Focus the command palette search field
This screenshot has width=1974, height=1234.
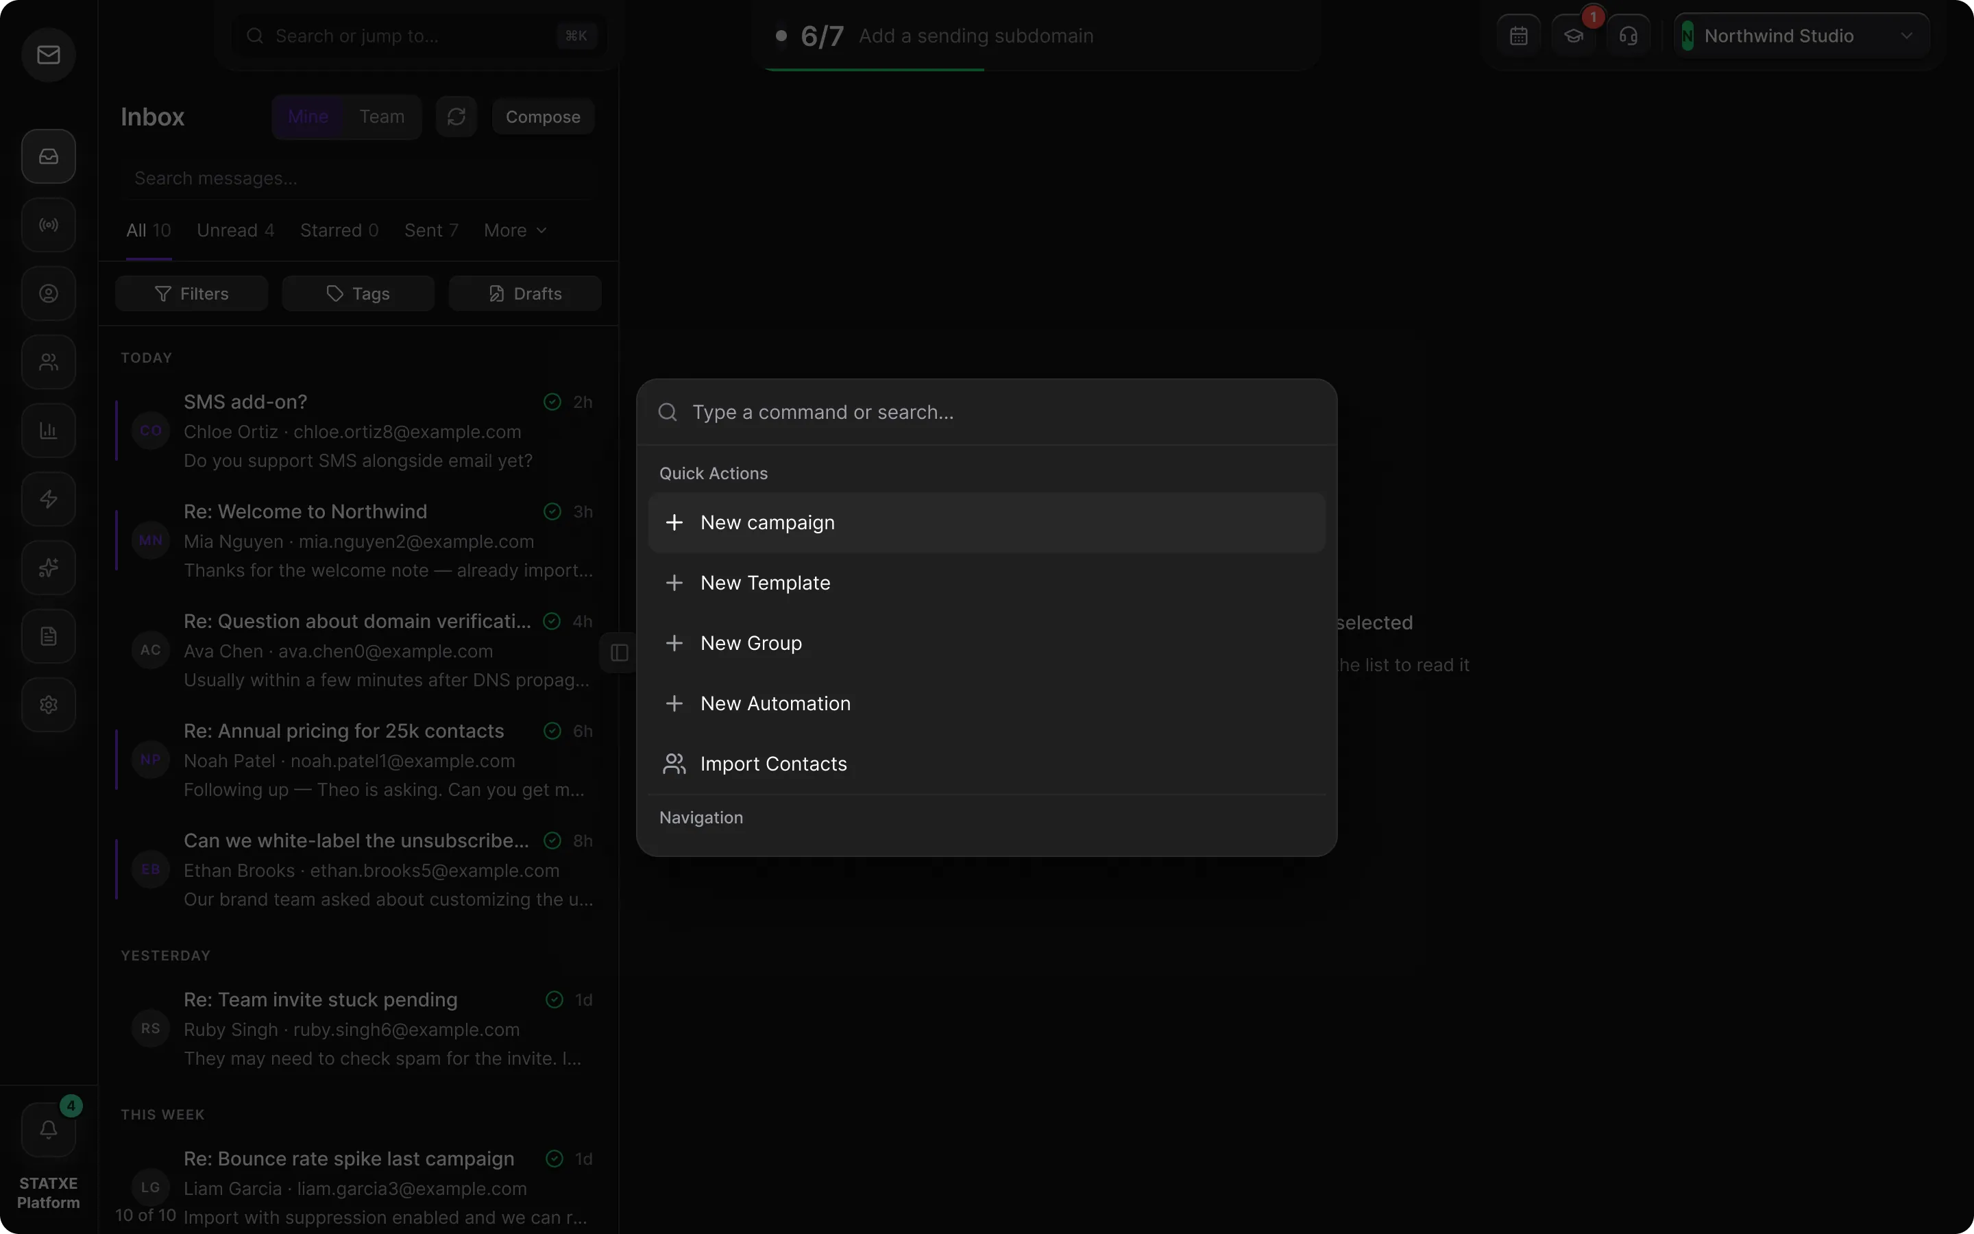pos(987,412)
